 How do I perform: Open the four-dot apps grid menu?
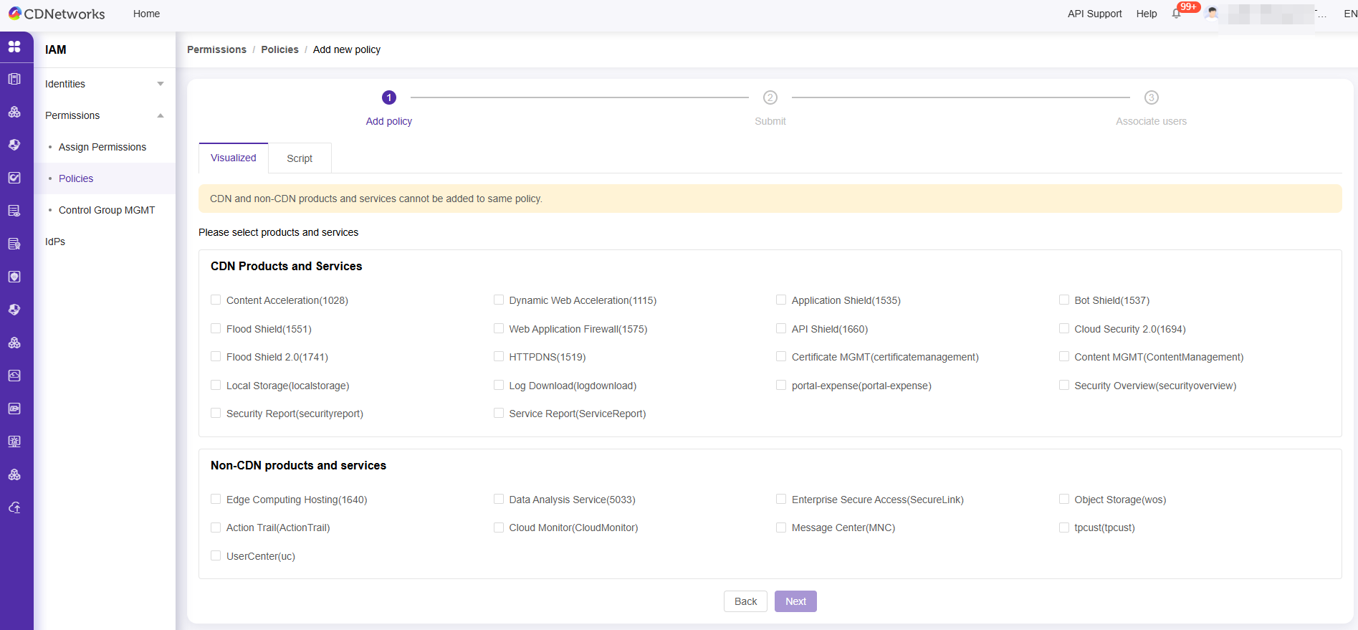[x=14, y=47]
